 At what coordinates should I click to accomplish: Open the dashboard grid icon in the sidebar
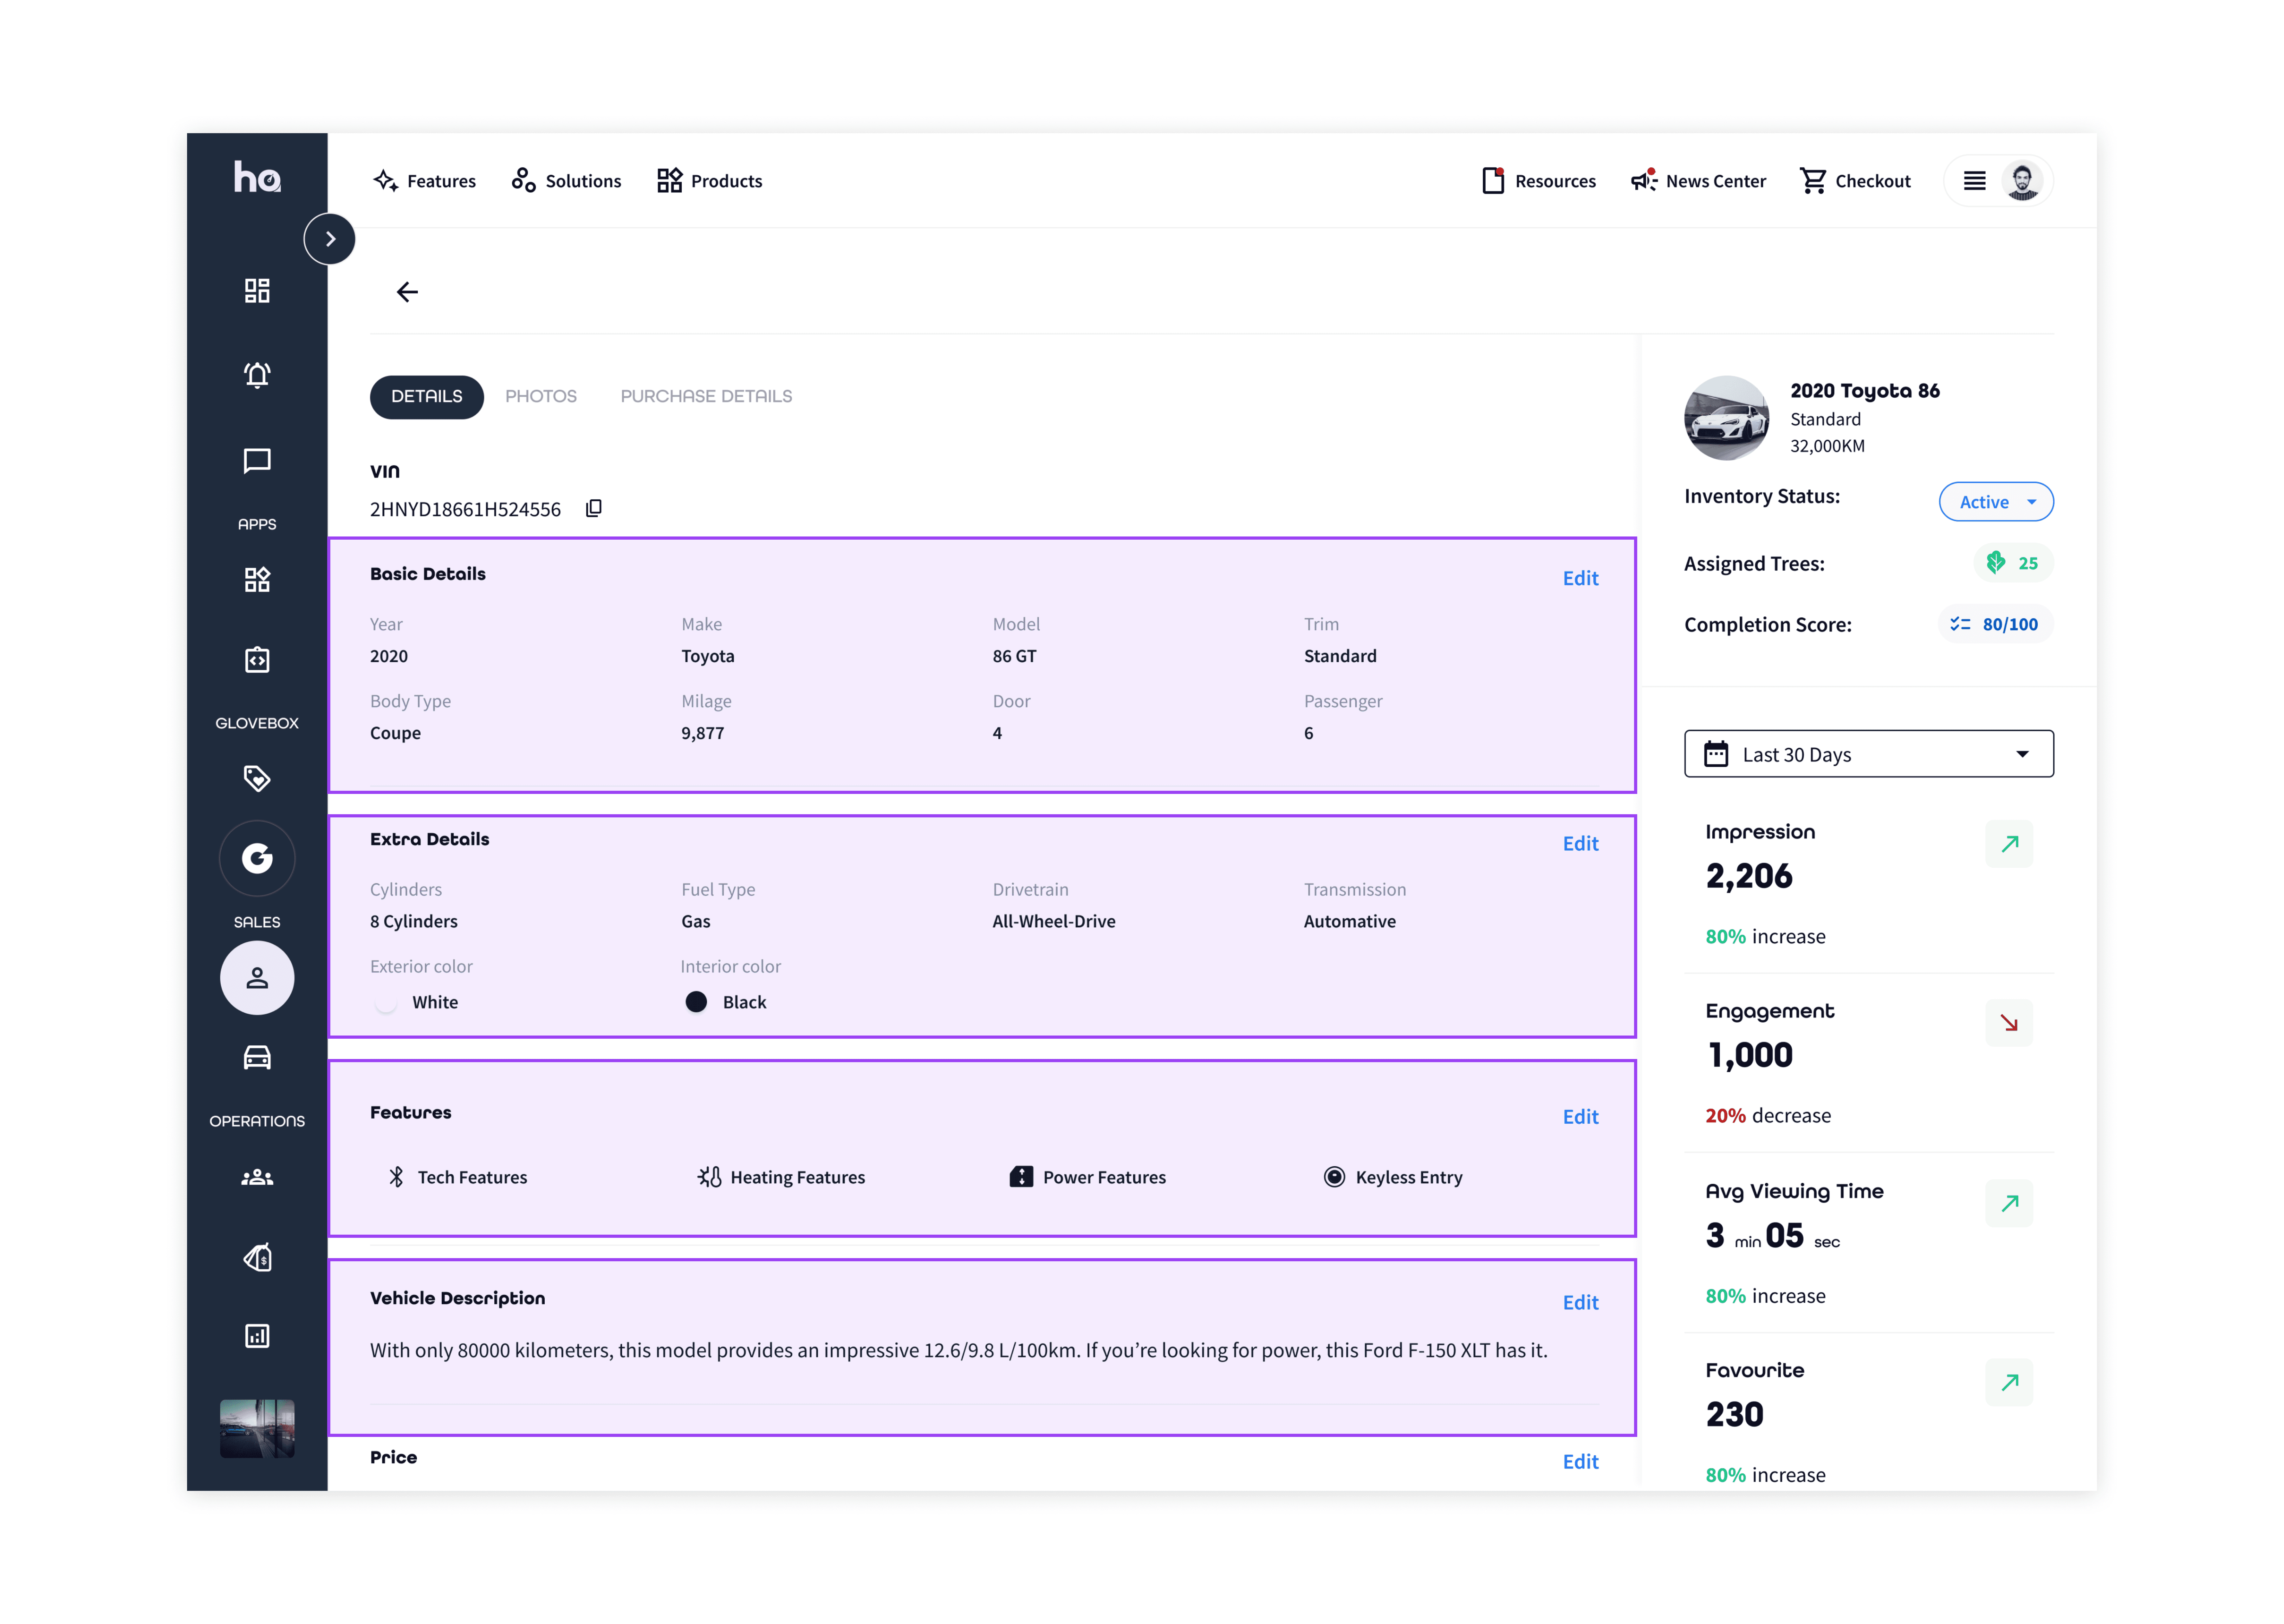point(257,291)
